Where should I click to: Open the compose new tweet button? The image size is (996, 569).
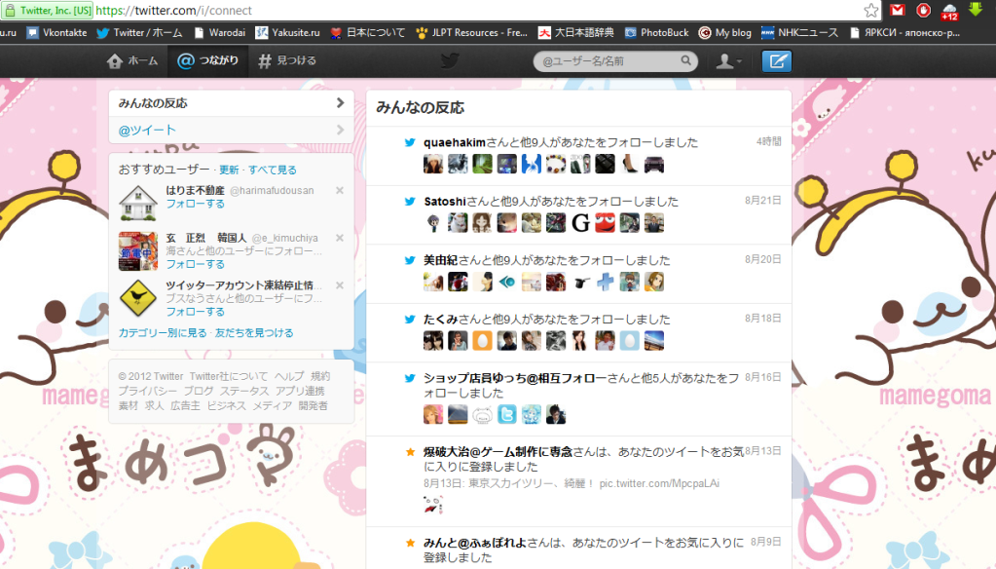(777, 61)
